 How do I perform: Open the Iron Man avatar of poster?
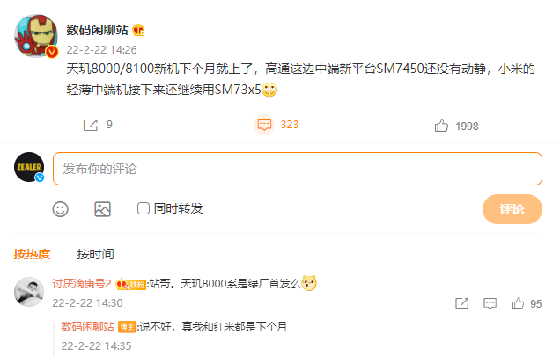(36, 36)
